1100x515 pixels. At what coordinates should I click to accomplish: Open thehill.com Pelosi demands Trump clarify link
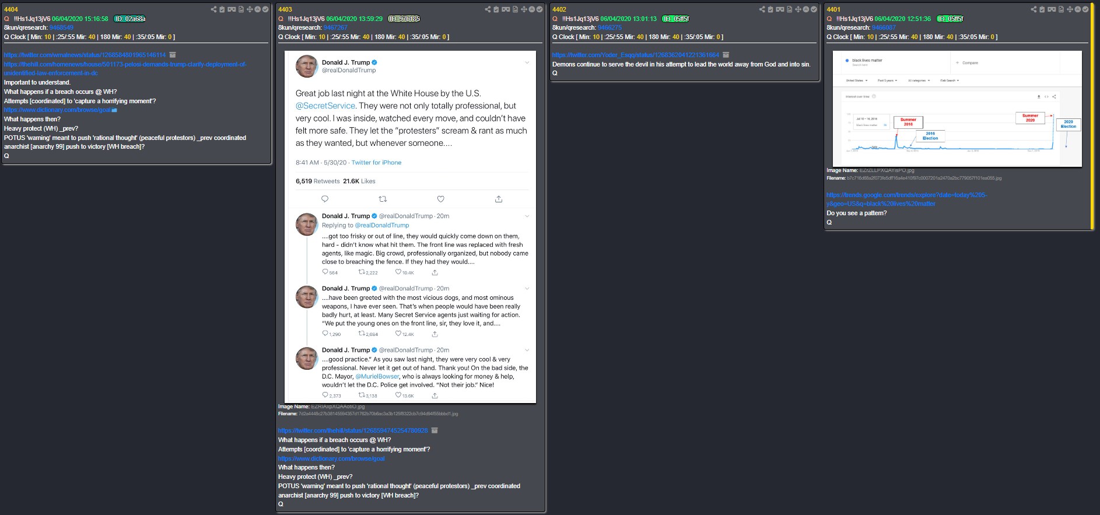(x=125, y=69)
